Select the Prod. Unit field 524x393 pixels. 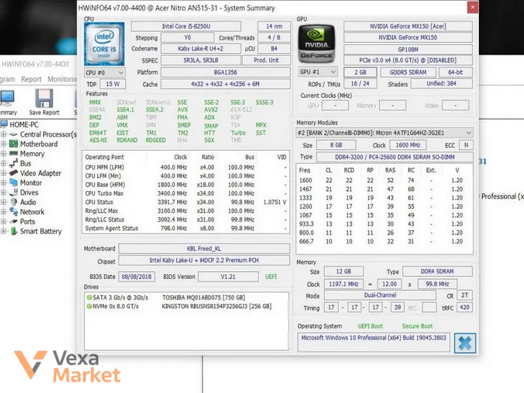[266, 60]
